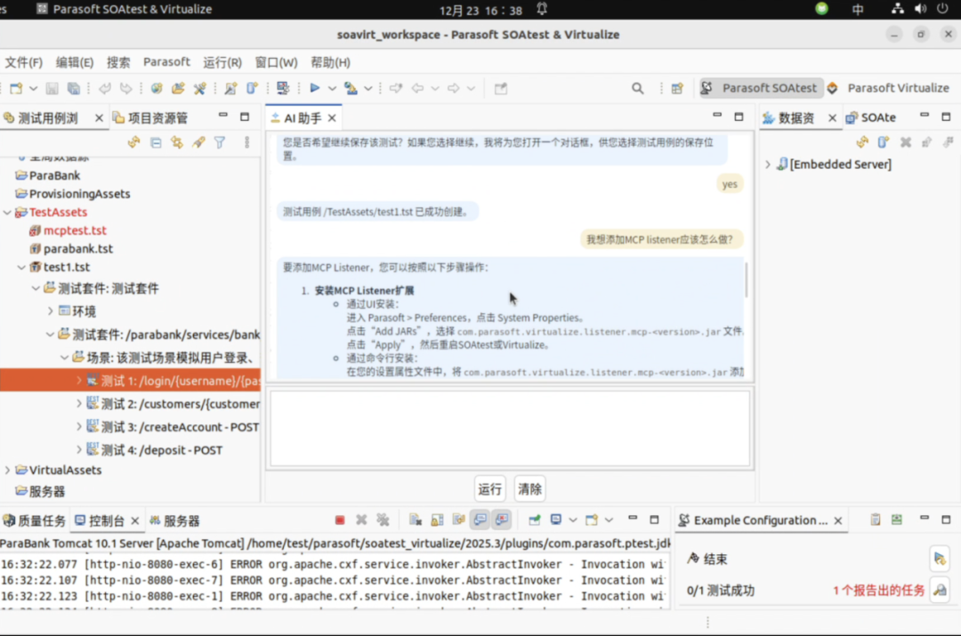The width and height of the screenshot is (961, 636).
Task: Click the Redo arrow in the toolbar
Action: coord(125,88)
